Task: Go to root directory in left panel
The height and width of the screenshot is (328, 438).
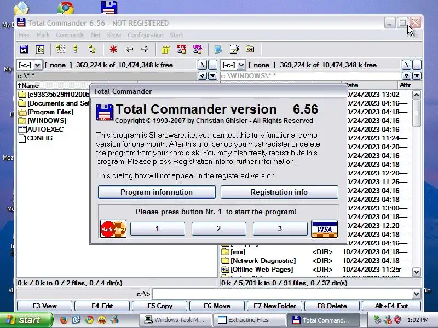Action: click(202, 65)
